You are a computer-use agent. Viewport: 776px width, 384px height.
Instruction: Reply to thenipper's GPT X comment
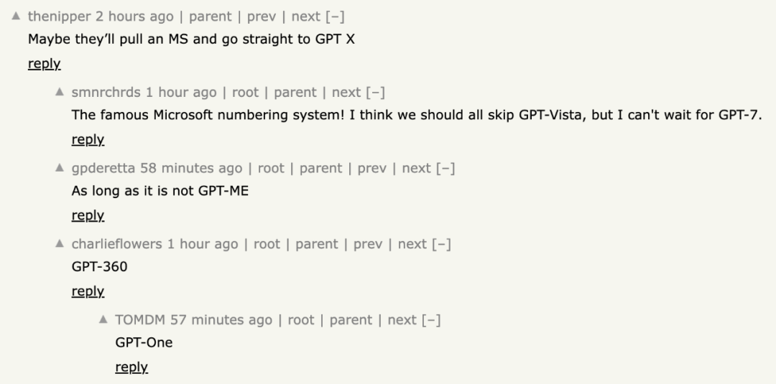coord(44,64)
